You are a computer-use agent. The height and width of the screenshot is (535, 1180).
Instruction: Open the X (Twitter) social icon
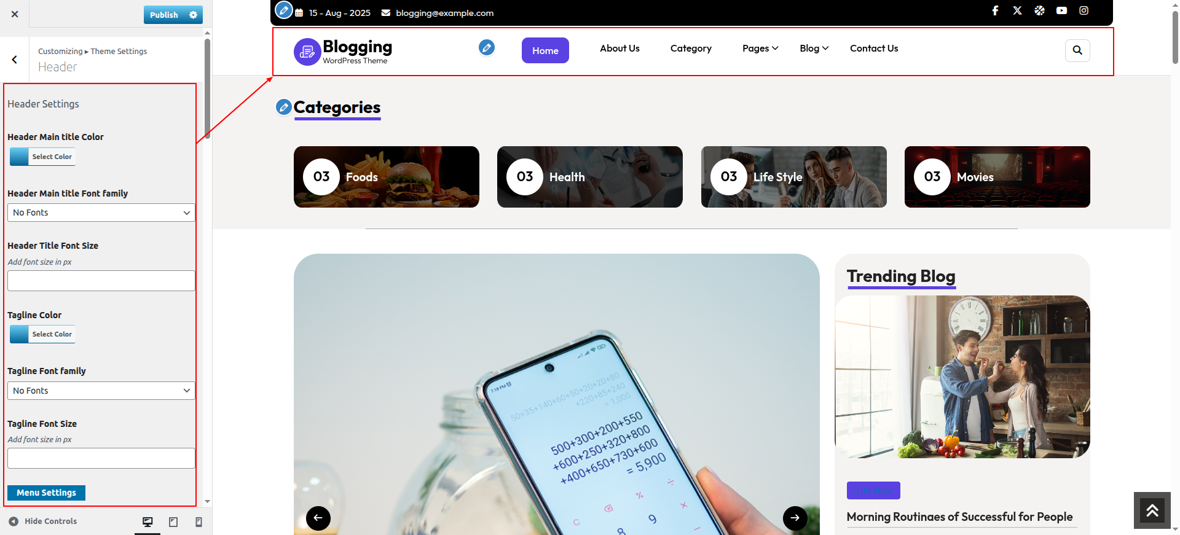coord(1017,10)
